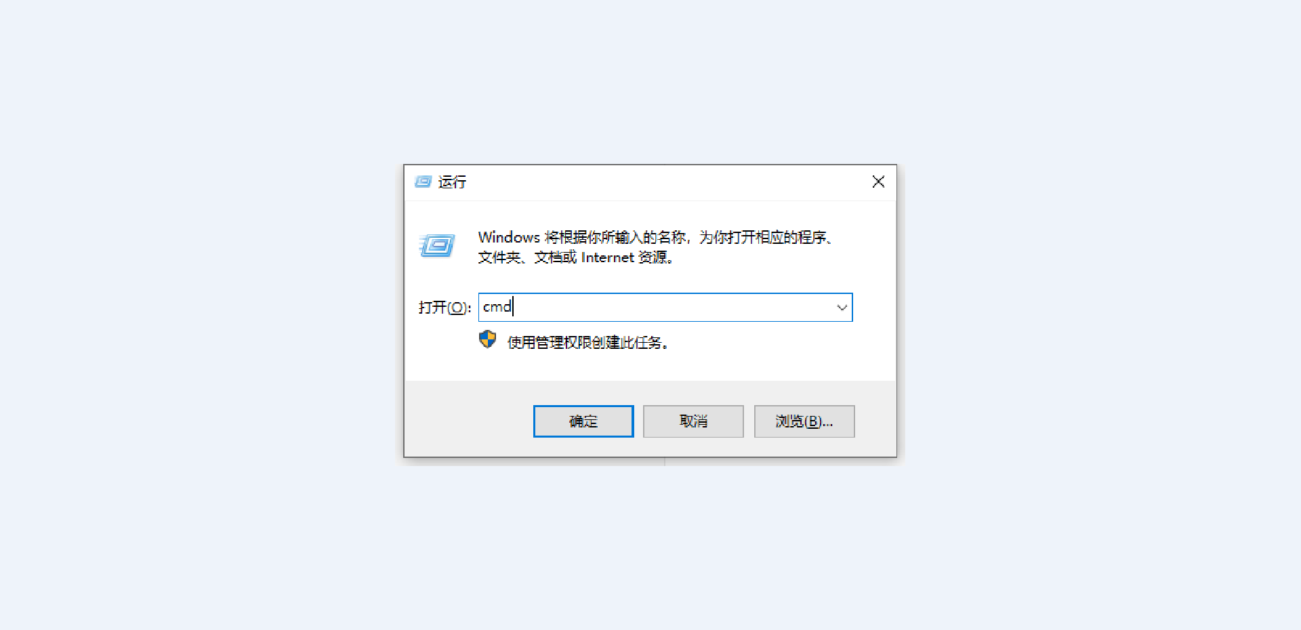The height and width of the screenshot is (630, 1301).
Task: Place cursor on the typed cmd text
Action: (x=497, y=307)
